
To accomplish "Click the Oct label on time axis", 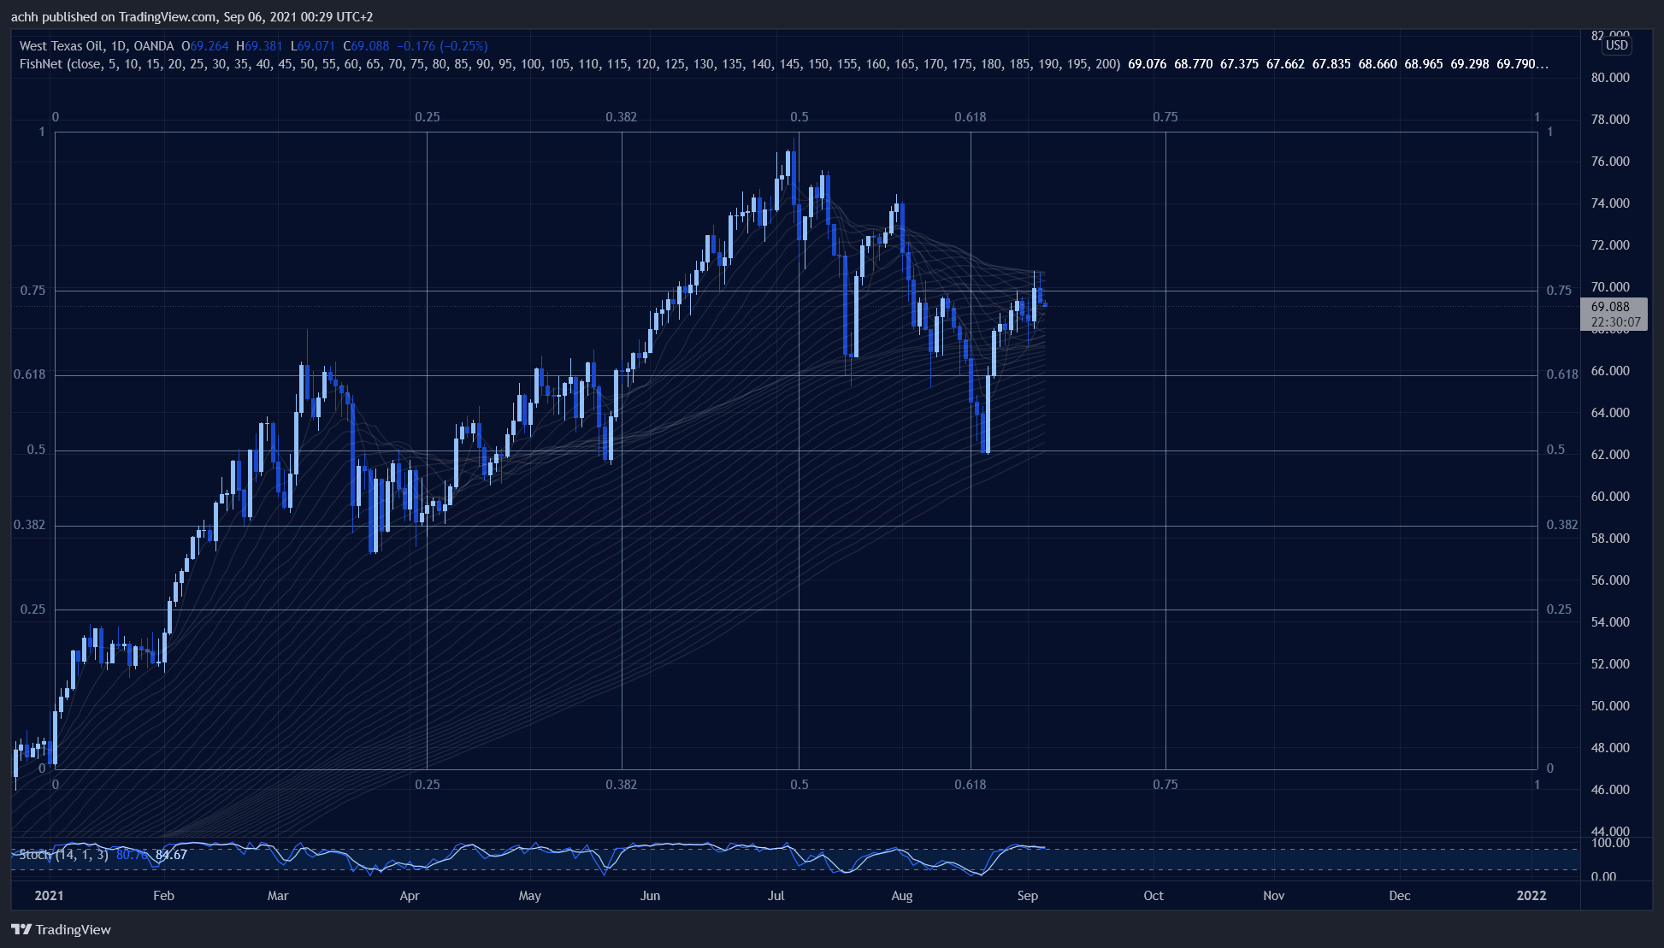I will (1154, 896).
